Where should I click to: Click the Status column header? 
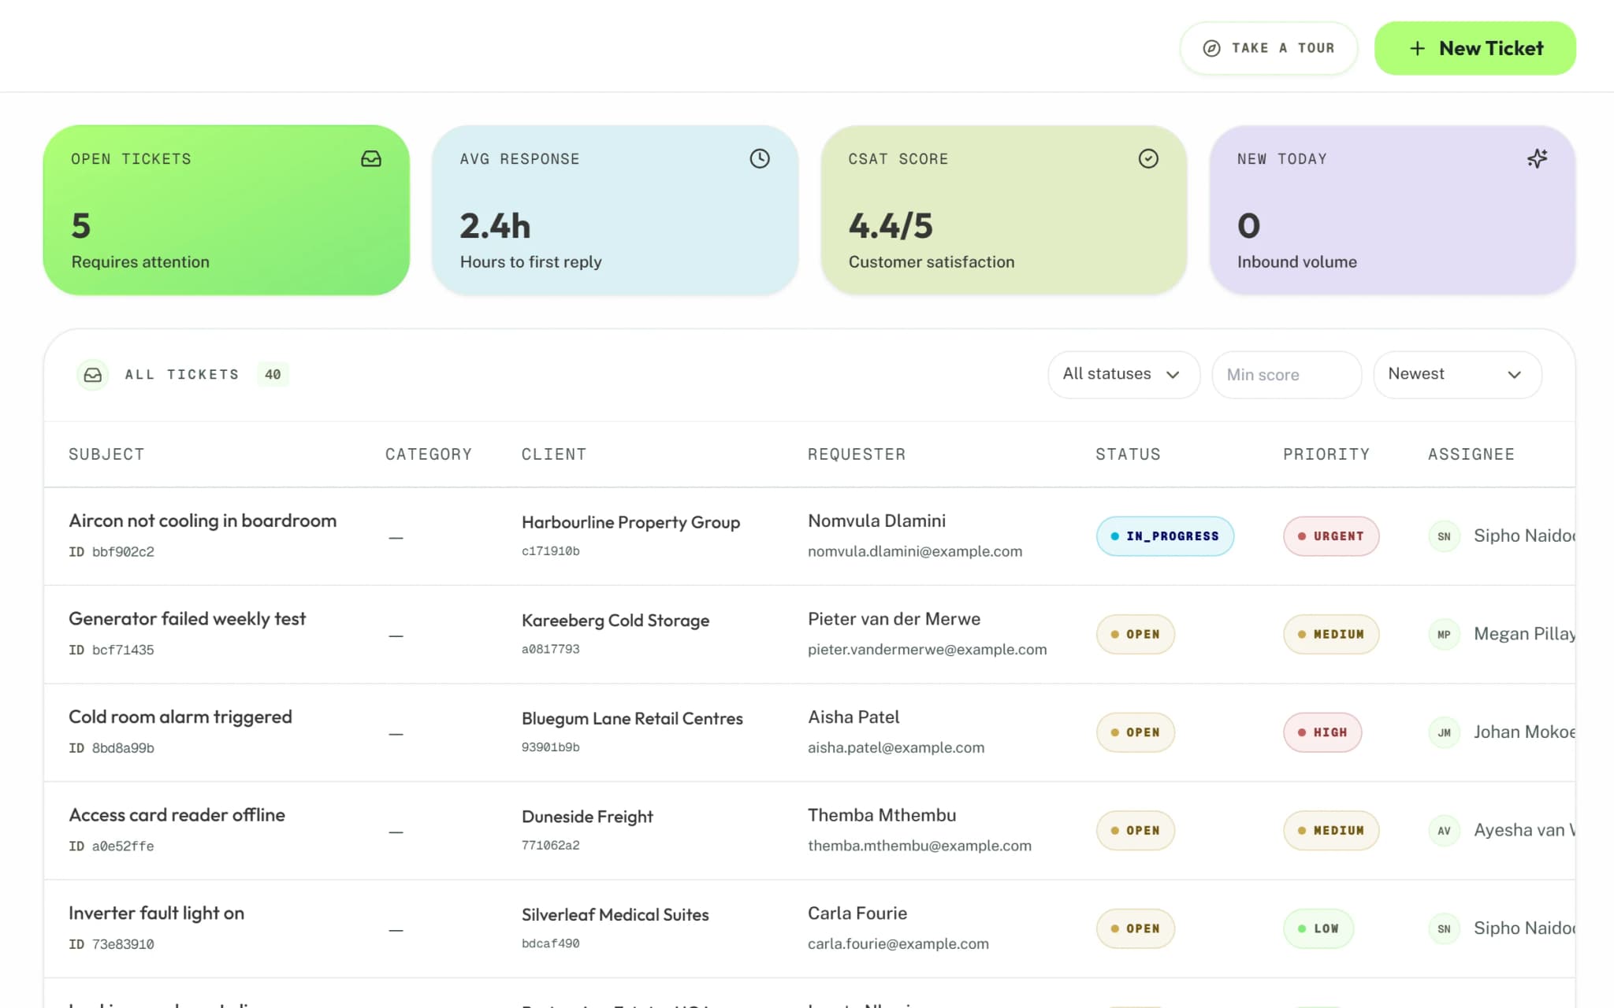[1128, 454]
